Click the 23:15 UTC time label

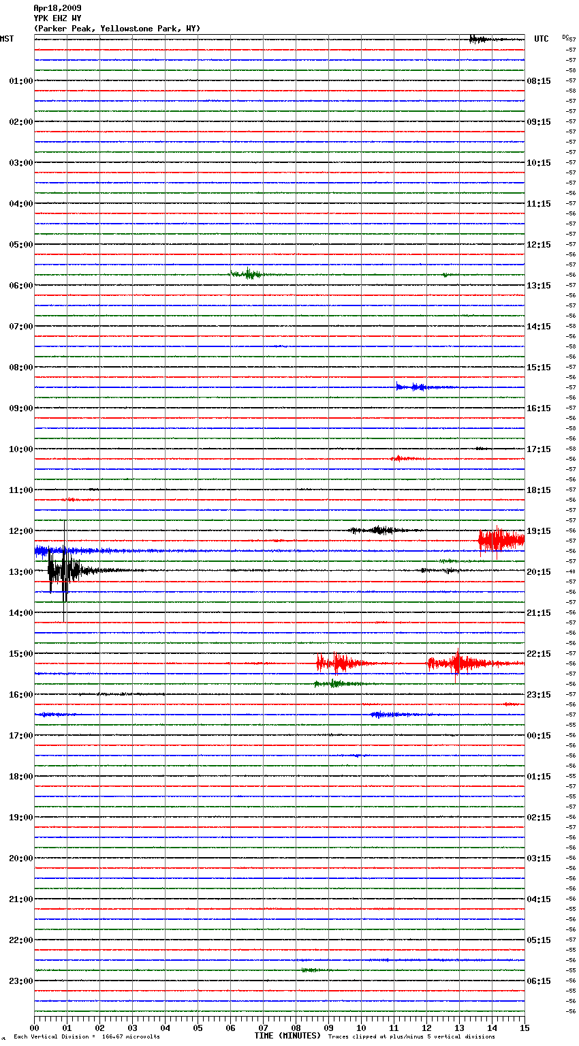click(539, 695)
